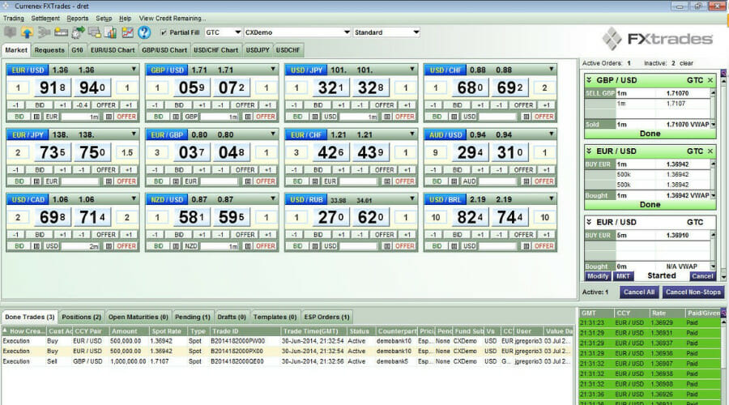729x405 pixels.
Task: Switch to the Requests tab
Action: (49, 50)
